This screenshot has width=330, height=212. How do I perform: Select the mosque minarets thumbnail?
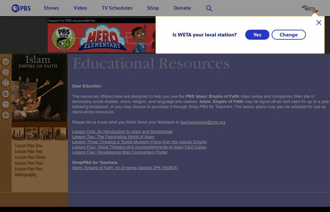18,133
